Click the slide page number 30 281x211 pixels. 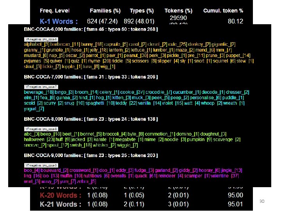click(262, 201)
